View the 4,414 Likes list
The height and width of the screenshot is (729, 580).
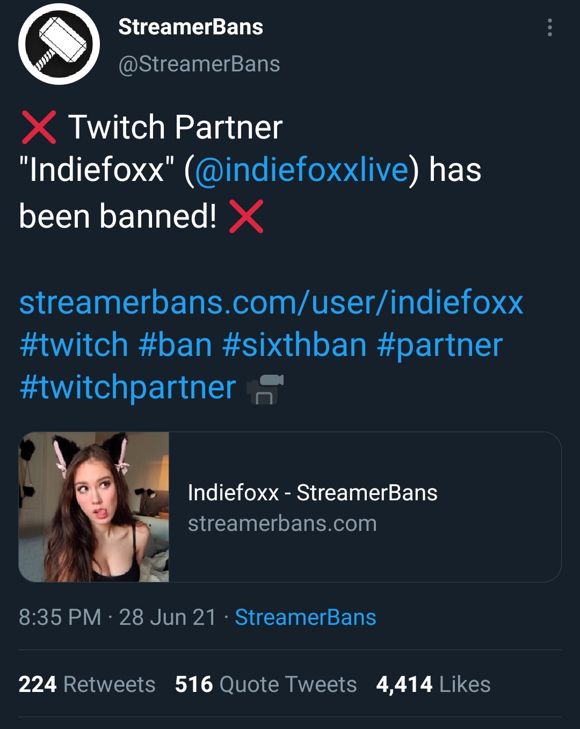433,684
